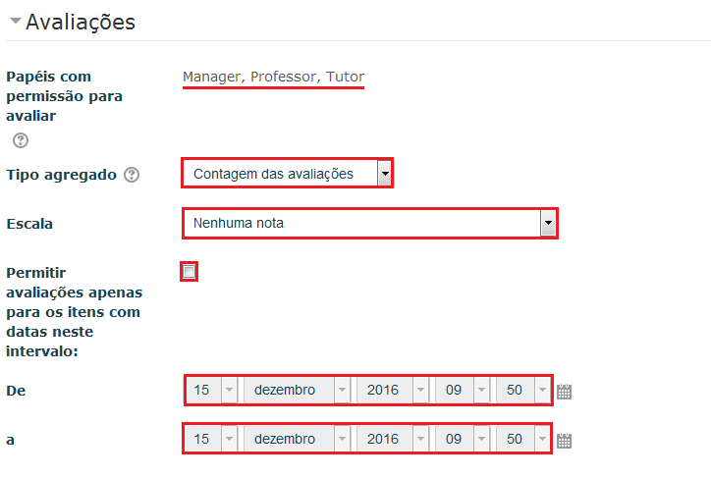Select the minute dropdown in De row
The image size is (711, 478).
(x=523, y=390)
